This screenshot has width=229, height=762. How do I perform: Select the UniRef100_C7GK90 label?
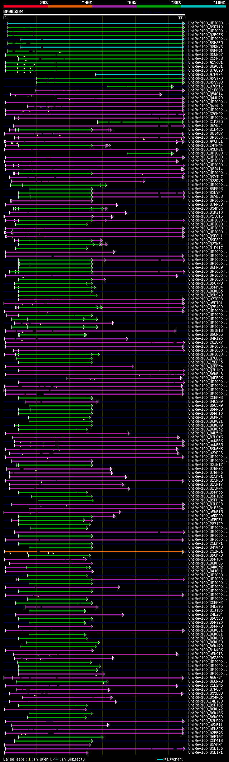[x=205, y=114]
